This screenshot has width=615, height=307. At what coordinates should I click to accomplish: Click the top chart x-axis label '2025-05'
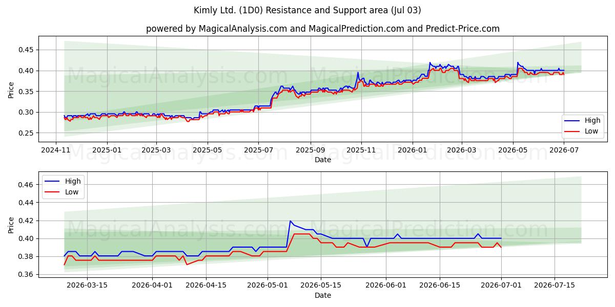(x=208, y=150)
